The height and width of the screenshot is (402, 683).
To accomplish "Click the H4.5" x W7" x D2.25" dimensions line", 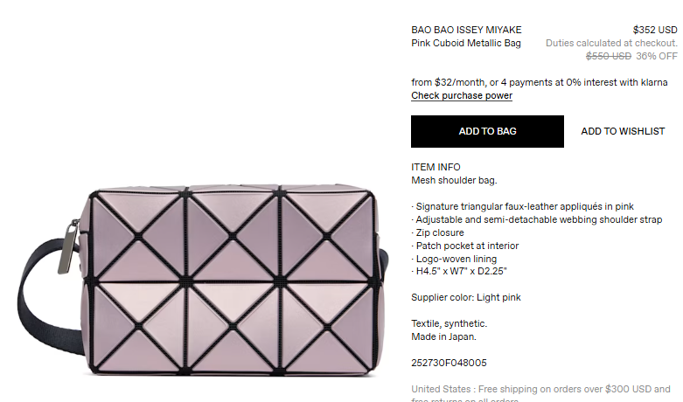I will click(x=459, y=272).
